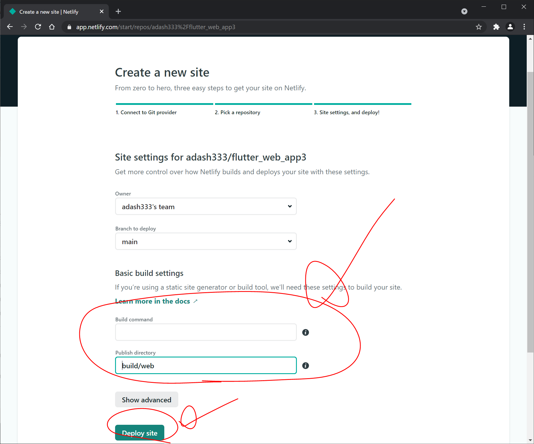Click the Basic build settings heading
This screenshot has width=534, height=444.
(x=149, y=273)
